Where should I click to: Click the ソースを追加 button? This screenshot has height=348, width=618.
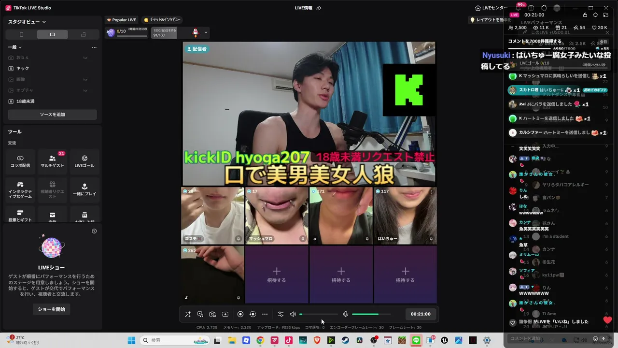[x=53, y=115]
